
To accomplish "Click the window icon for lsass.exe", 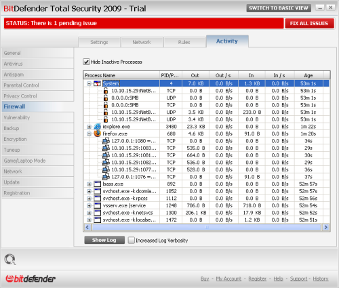I will coord(97,184).
